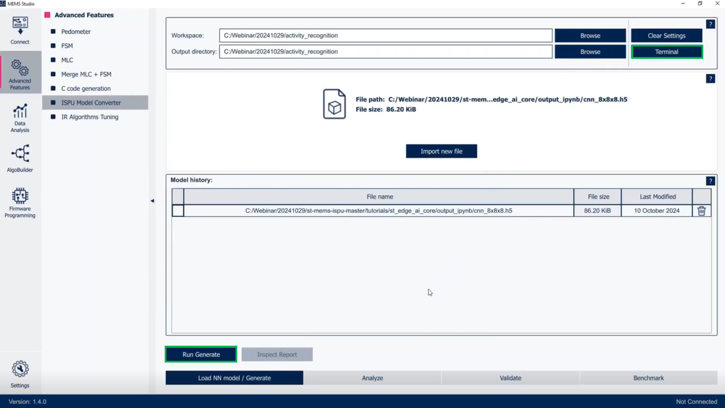The width and height of the screenshot is (725, 408).
Task: Switch to the Validate tab
Action: coord(510,378)
